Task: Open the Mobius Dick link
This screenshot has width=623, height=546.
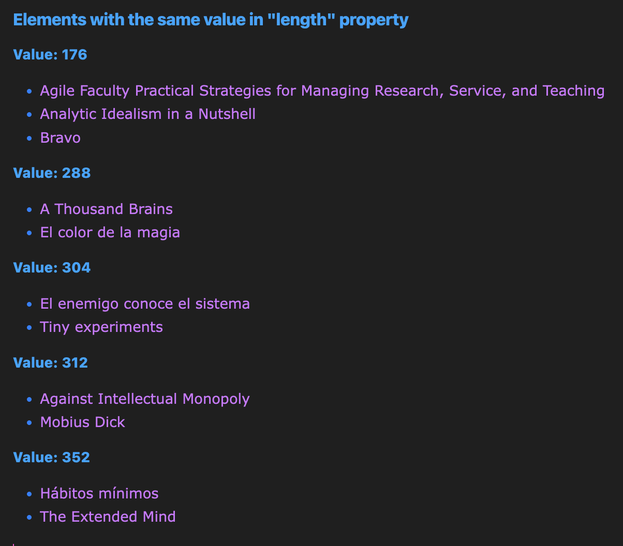Action: pyautogui.click(x=83, y=422)
